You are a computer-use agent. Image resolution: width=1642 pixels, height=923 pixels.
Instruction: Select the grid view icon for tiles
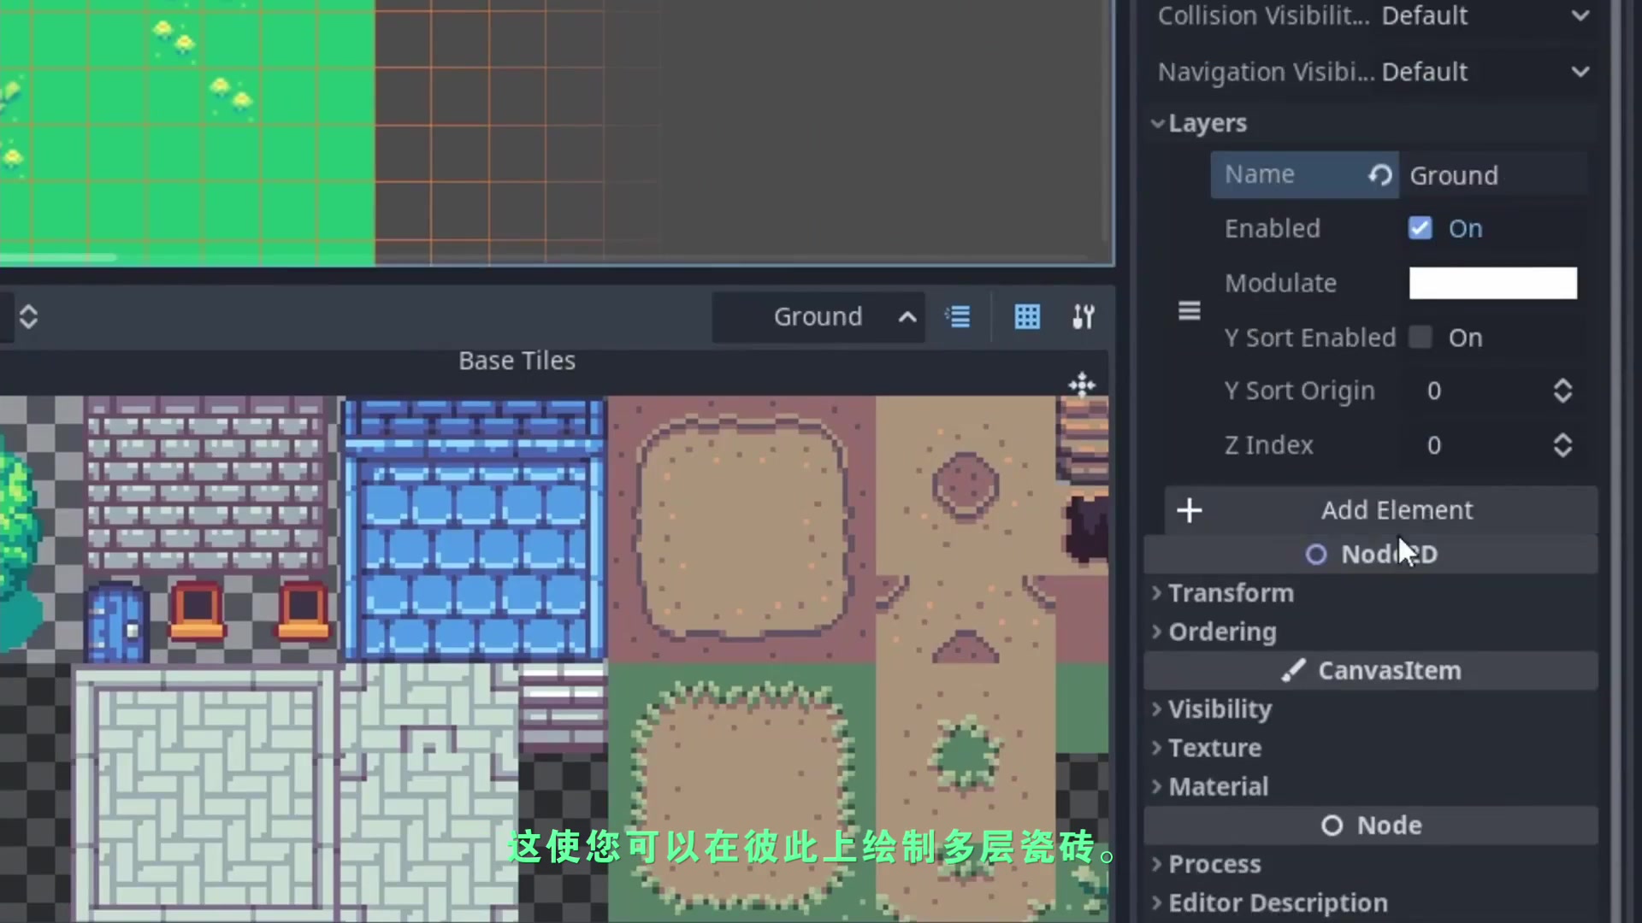pyautogui.click(x=1026, y=317)
